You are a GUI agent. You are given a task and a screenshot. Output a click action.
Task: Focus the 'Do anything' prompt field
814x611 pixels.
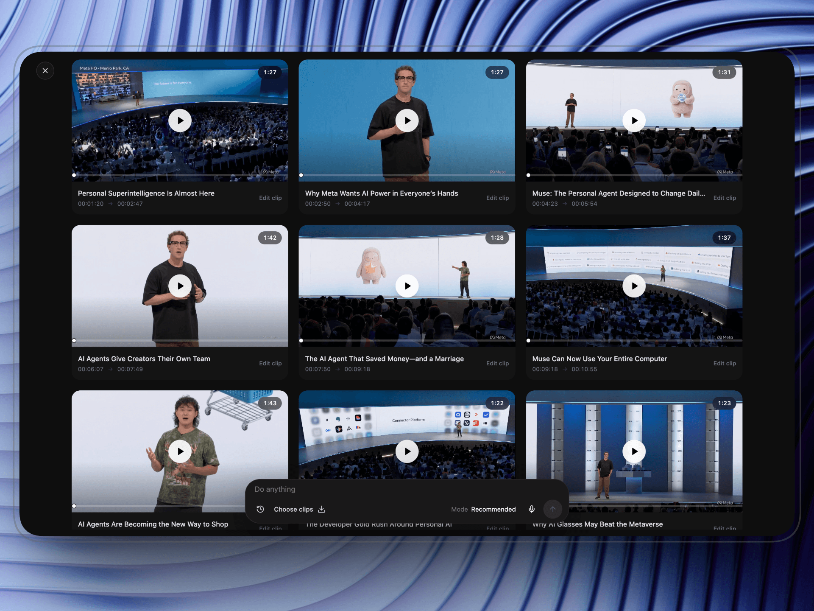click(x=407, y=489)
